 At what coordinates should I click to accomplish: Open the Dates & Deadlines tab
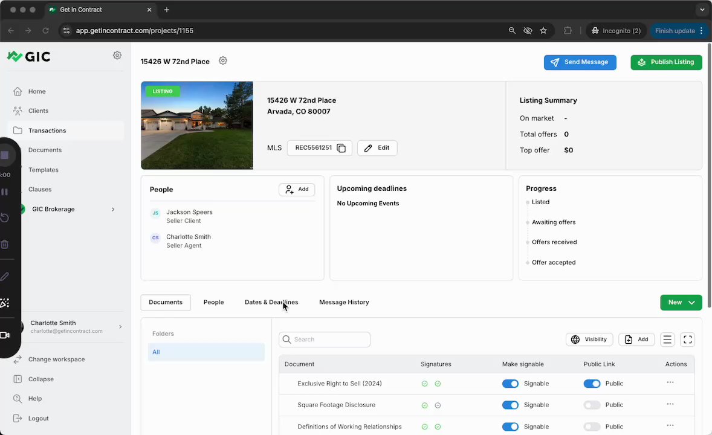tap(271, 303)
